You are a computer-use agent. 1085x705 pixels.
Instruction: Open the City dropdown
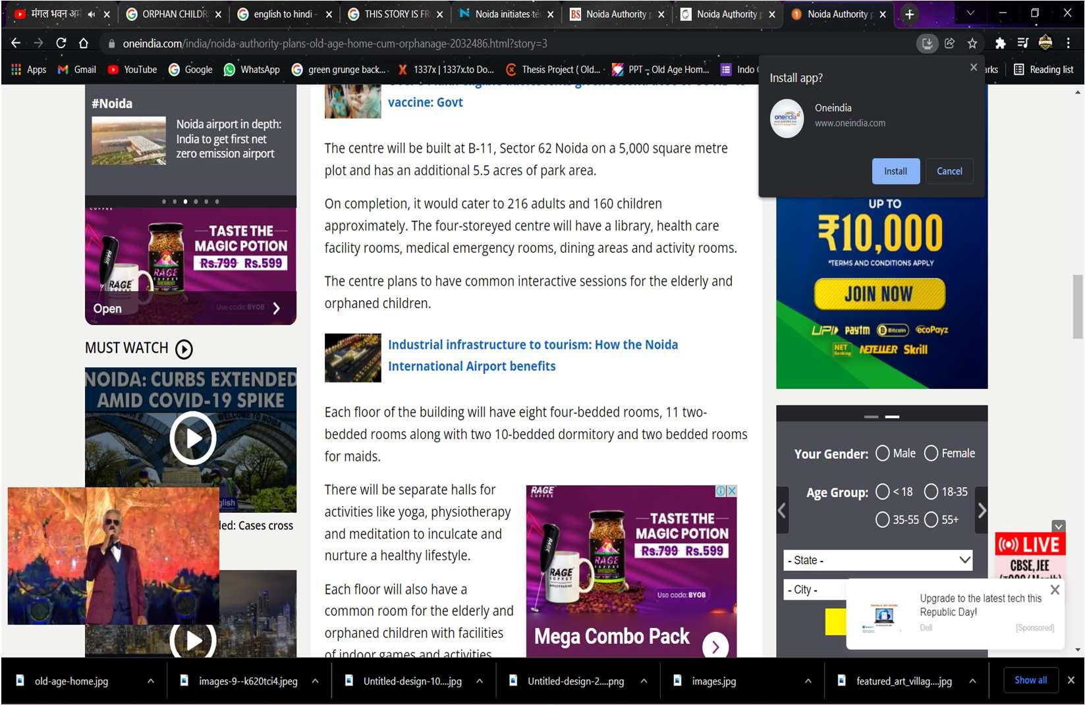click(x=816, y=590)
